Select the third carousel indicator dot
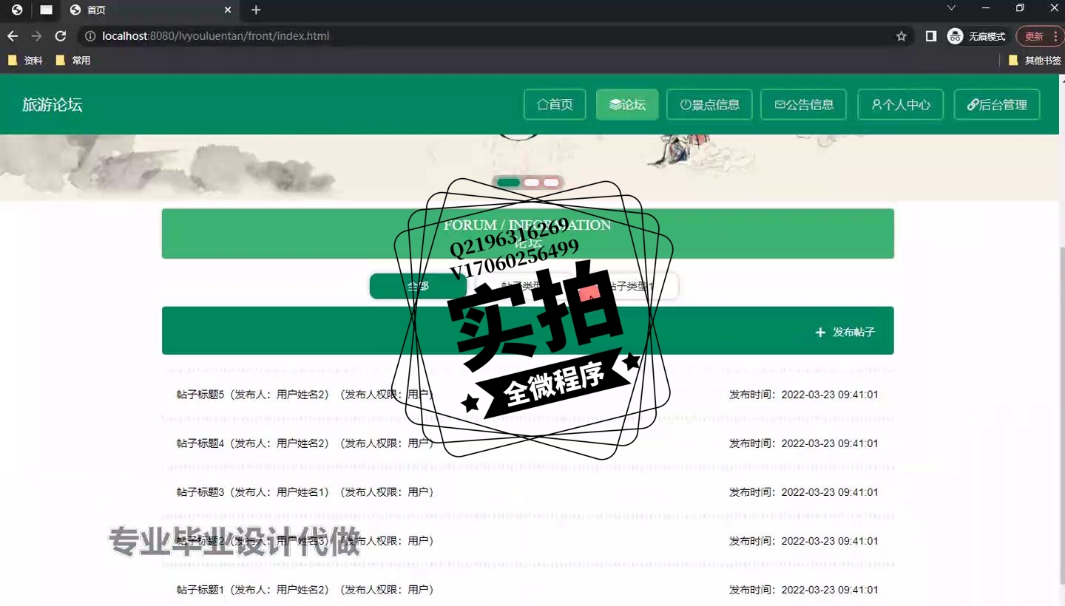1065x606 pixels. [551, 183]
